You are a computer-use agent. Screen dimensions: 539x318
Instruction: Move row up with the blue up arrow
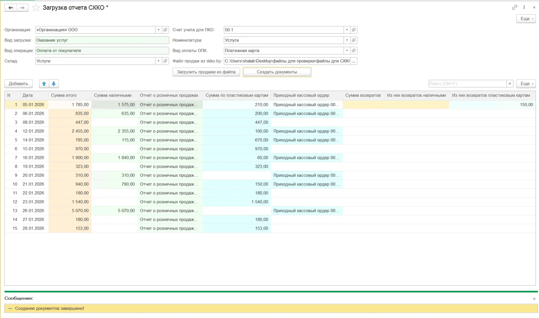click(x=44, y=83)
